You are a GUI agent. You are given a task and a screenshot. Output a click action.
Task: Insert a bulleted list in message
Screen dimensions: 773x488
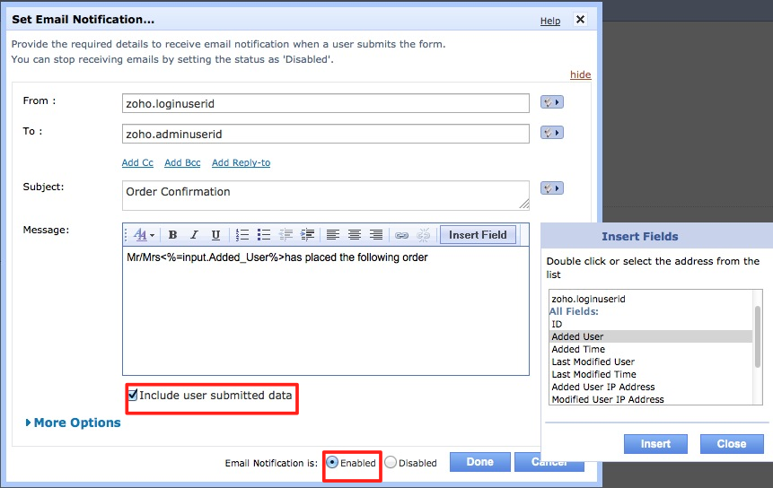pyautogui.click(x=264, y=235)
